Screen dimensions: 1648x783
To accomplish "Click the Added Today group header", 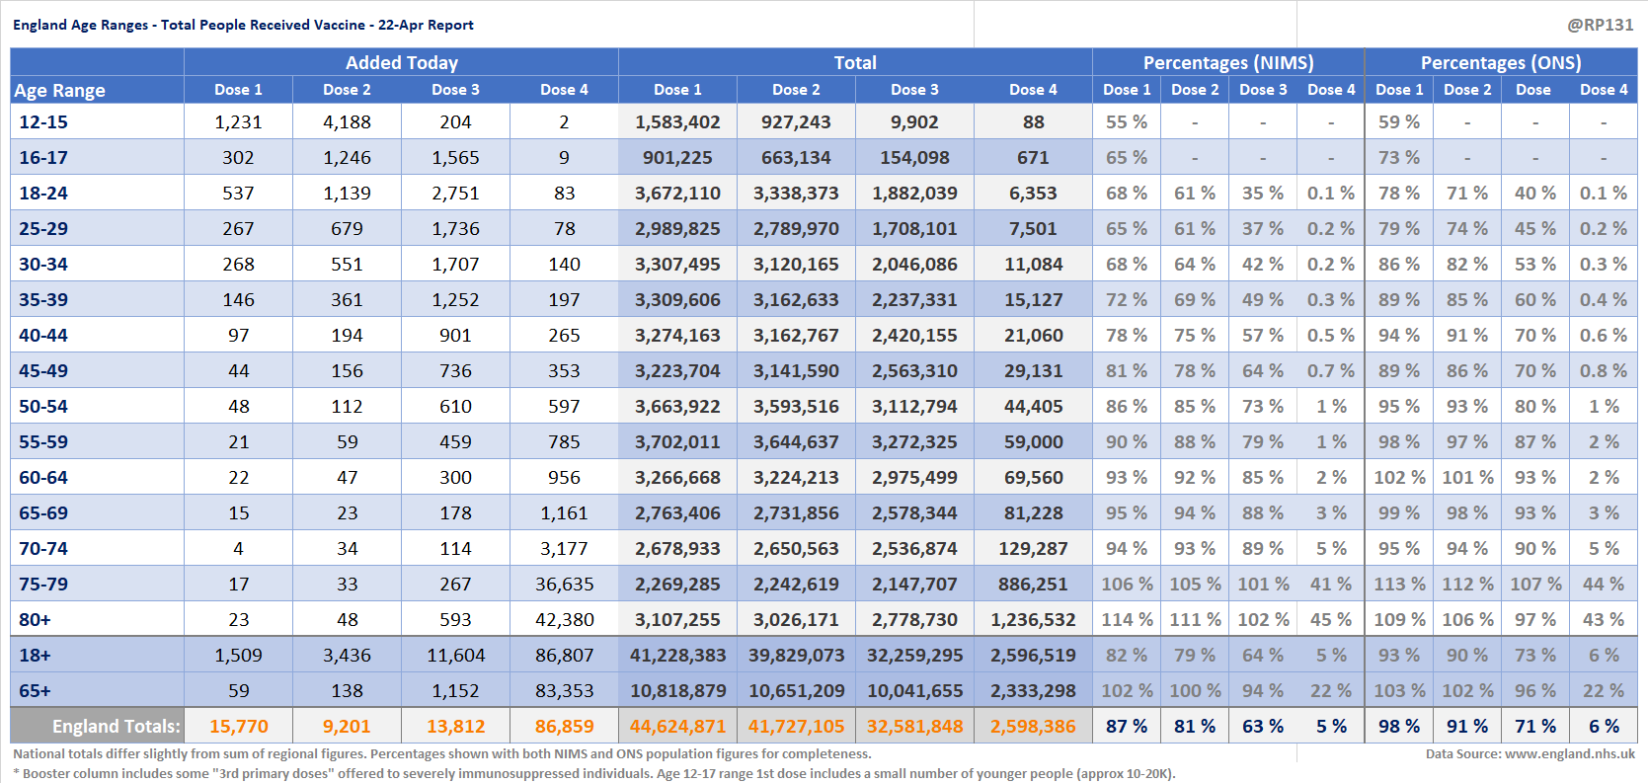I will [401, 62].
